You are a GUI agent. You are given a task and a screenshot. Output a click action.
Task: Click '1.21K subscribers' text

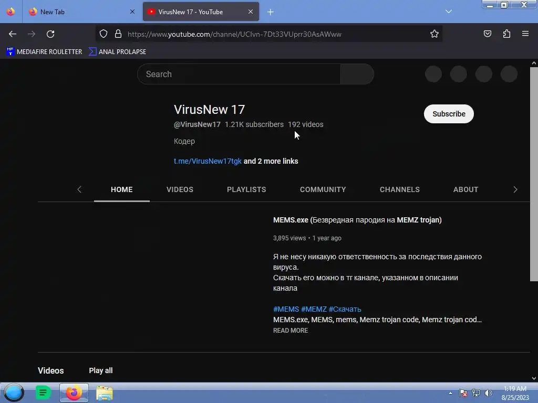pos(254,124)
